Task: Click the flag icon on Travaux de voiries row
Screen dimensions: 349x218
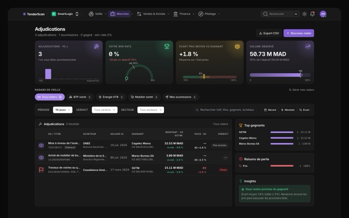Action: click(x=41, y=170)
